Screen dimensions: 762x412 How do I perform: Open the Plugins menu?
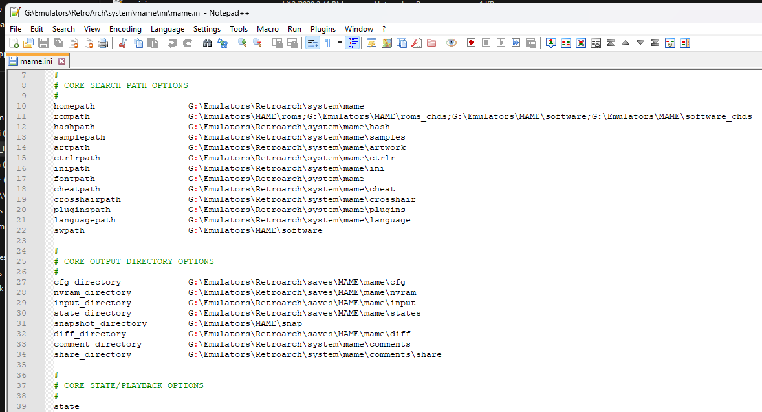coord(323,29)
